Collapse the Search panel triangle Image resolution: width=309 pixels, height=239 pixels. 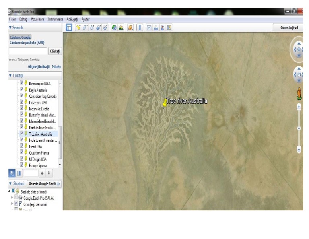coord(10,28)
